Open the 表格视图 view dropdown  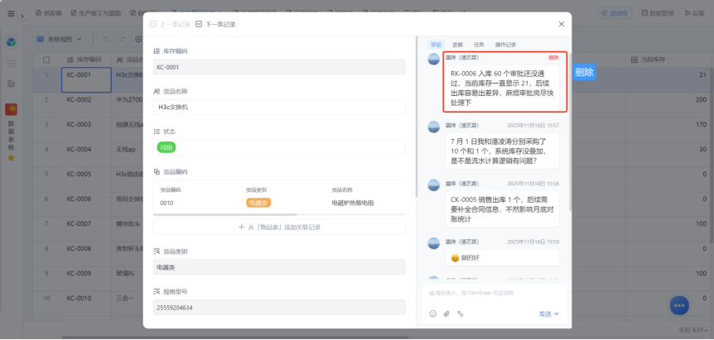tap(59, 39)
